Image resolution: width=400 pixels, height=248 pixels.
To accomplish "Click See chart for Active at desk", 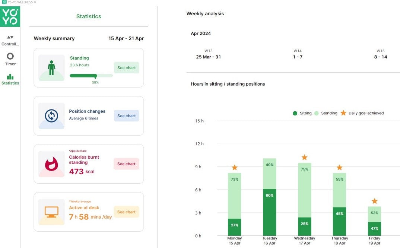I will point(126,212).
